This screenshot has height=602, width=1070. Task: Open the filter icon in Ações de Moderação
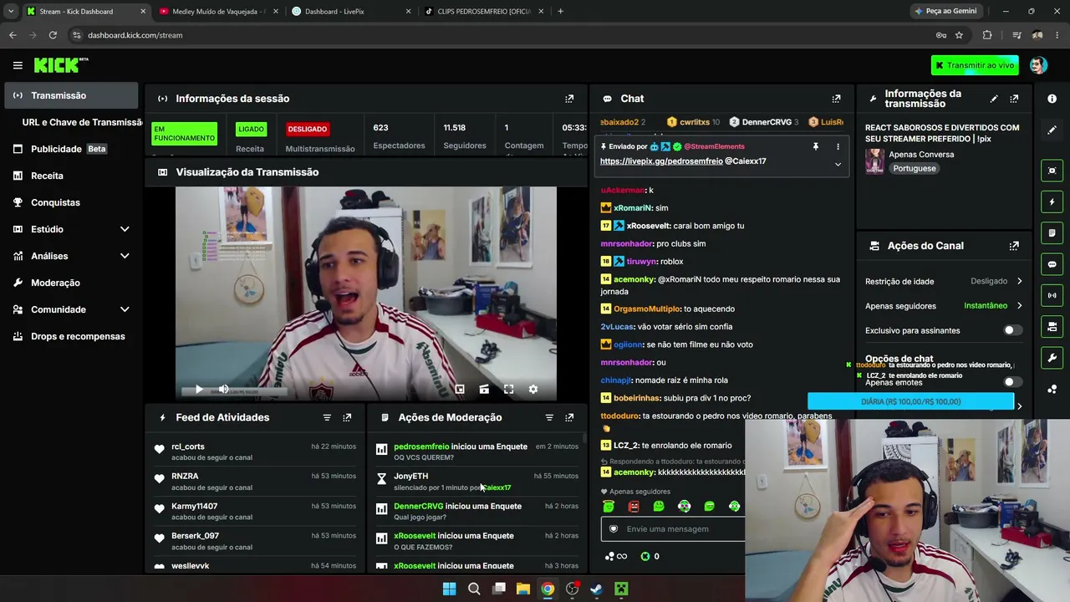pyautogui.click(x=549, y=417)
